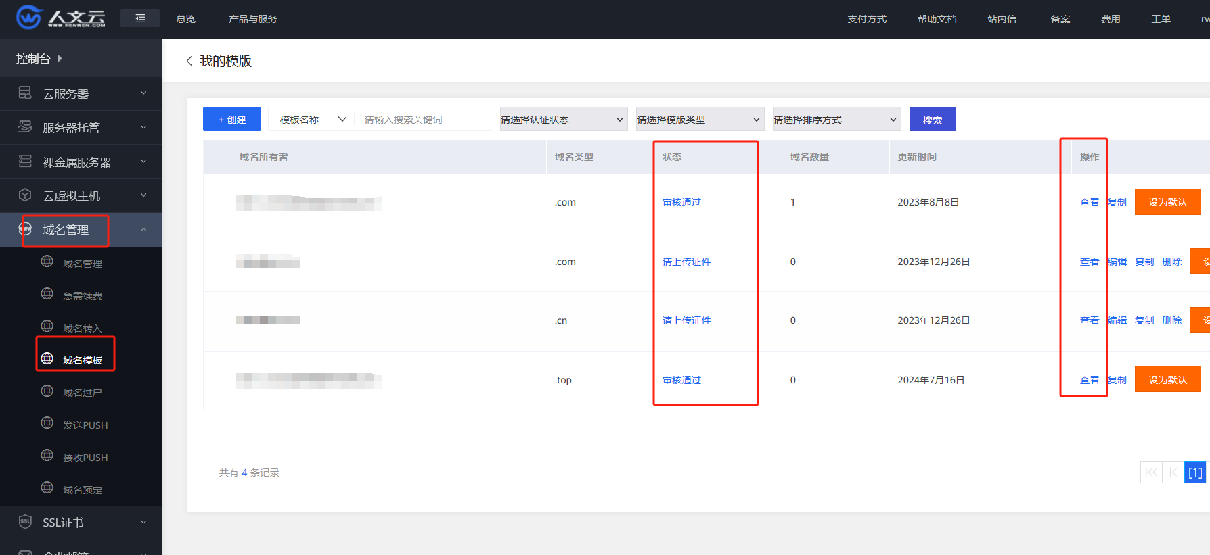Click the cloud virtual host cube icon
Image resolution: width=1210 pixels, height=555 pixels.
click(25, 195)
